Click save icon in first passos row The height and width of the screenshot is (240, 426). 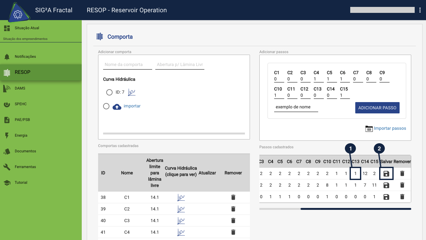coord(386,174)
